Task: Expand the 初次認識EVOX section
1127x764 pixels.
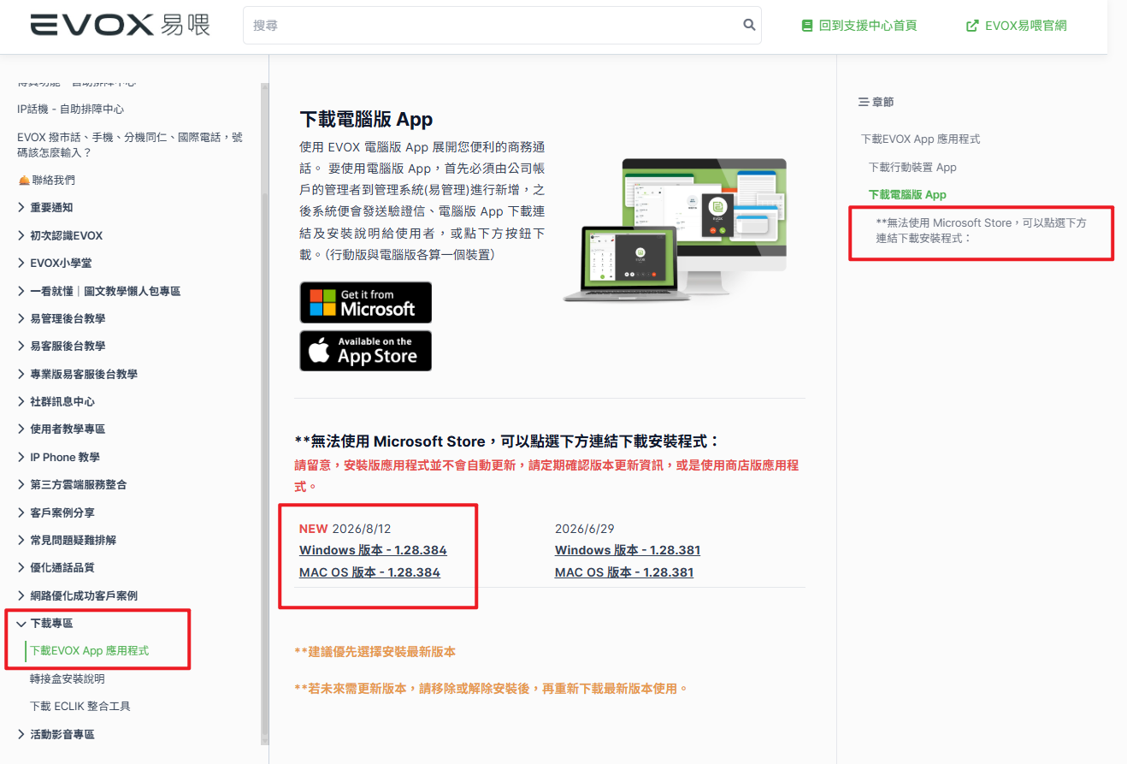Action: (x=60, y=235)
